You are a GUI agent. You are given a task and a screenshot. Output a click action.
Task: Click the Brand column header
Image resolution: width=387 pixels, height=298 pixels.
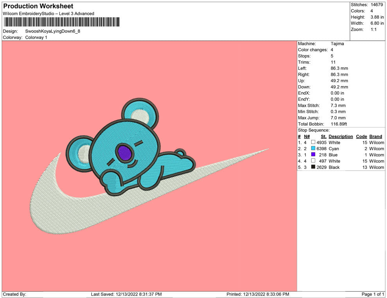click(x=376, y=136)
